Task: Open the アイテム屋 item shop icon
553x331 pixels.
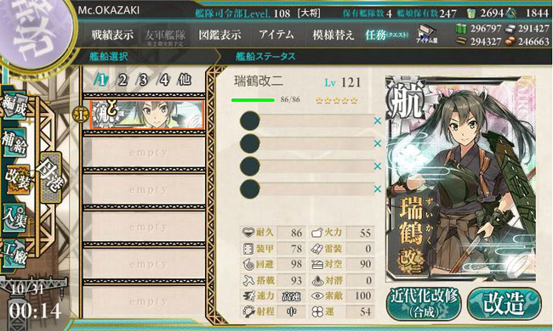Action: (426, 35)
